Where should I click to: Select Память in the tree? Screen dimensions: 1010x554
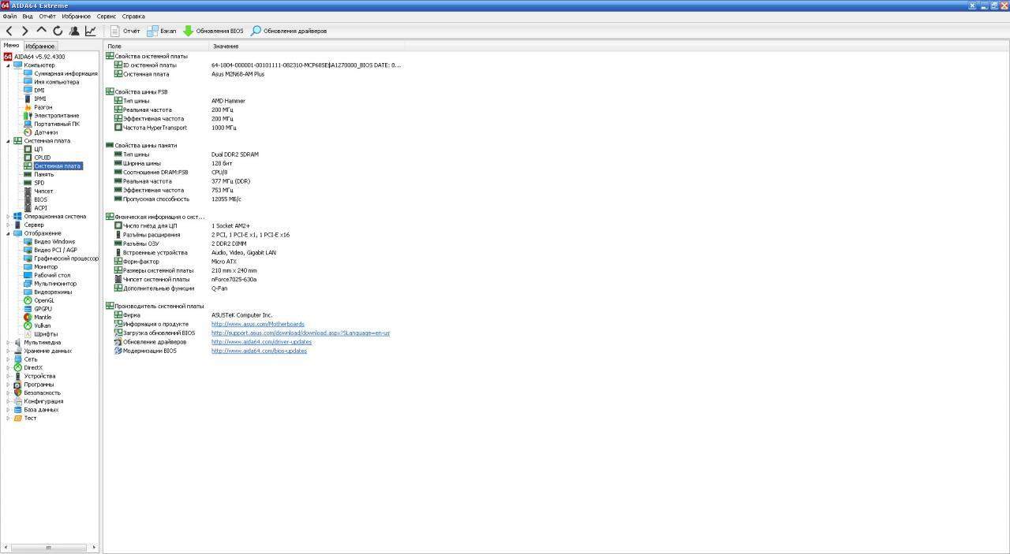pyautogui.click(x=43, y=174)
